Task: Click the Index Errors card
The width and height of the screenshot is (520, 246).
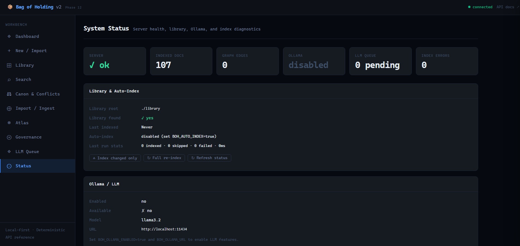Action: click(447, 61)
